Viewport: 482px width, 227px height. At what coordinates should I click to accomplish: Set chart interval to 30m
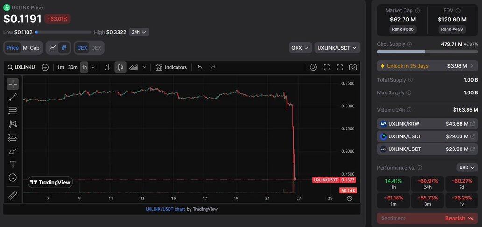pyautogui.click(x=72, y=67)
